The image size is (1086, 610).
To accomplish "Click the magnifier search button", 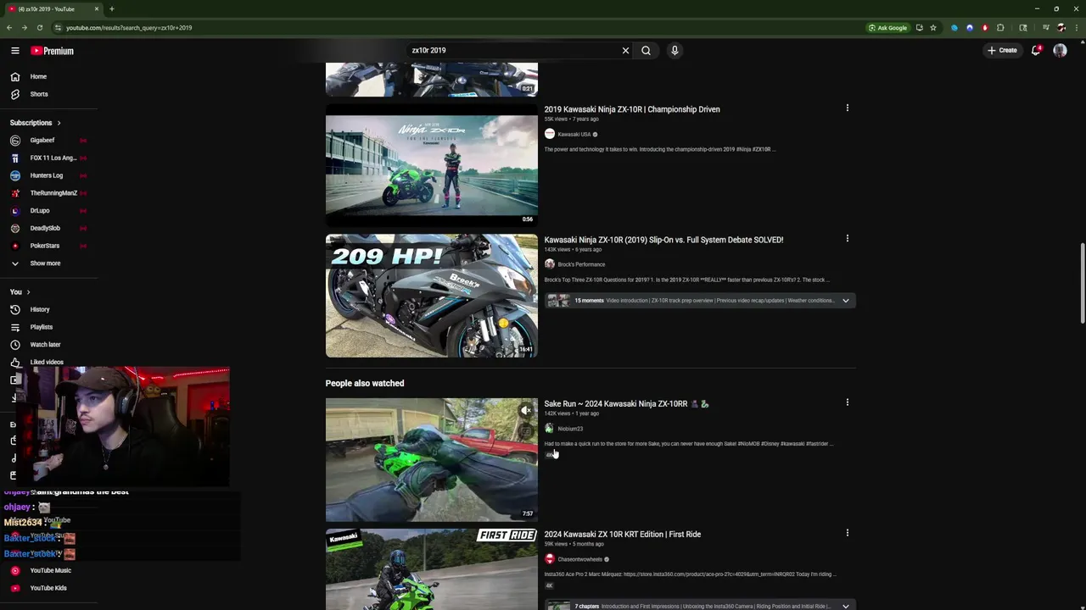I will coord(646,51).
